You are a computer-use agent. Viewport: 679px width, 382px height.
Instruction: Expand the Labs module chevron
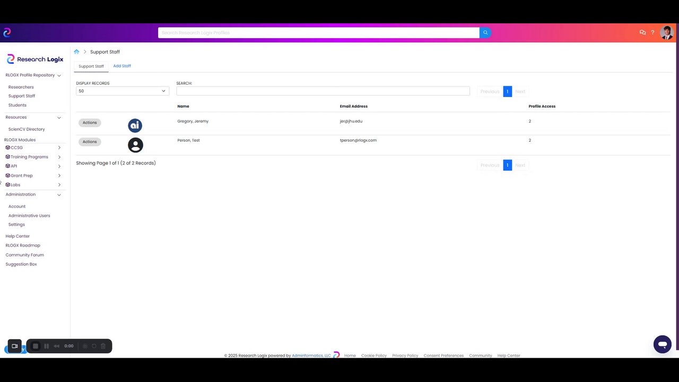[x=59, y=185]
